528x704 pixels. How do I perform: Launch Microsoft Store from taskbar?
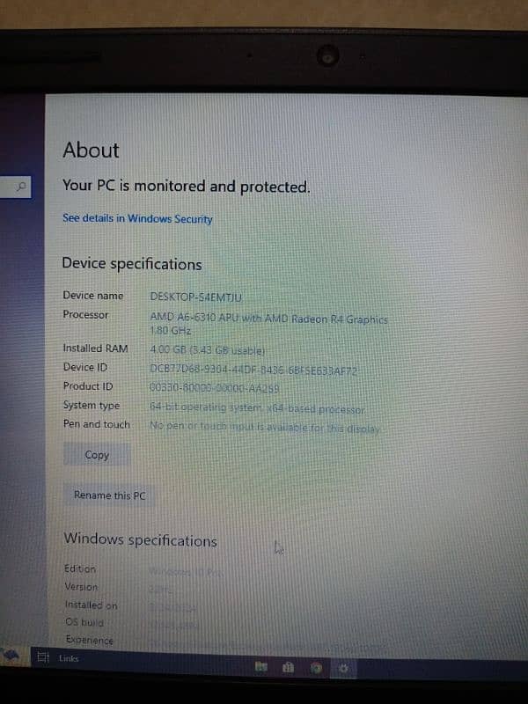(x=288, y=668)
